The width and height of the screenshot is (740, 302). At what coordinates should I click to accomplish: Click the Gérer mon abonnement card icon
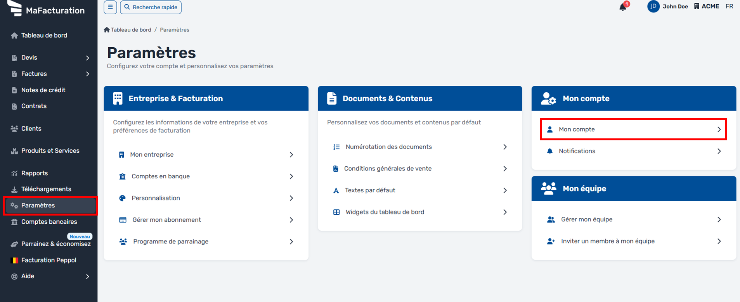(x=123, y=220)
